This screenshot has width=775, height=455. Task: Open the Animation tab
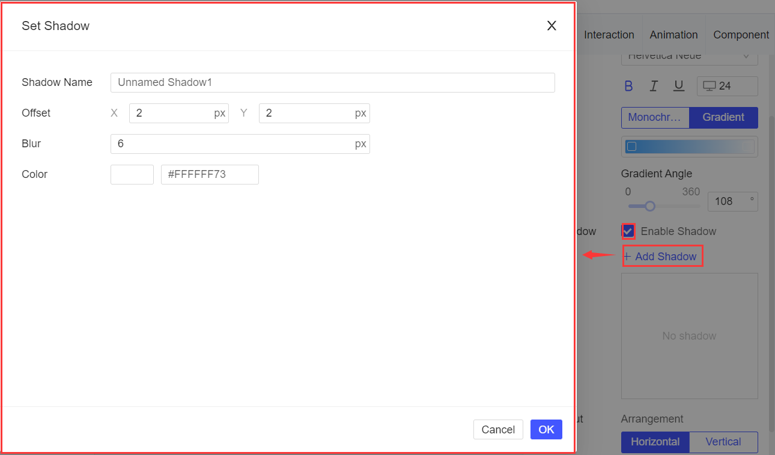[x=673, y=34]
